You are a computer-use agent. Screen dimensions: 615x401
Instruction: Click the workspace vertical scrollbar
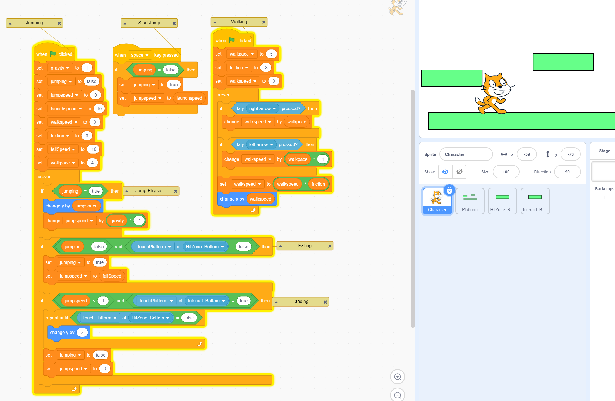click(413, 208)
